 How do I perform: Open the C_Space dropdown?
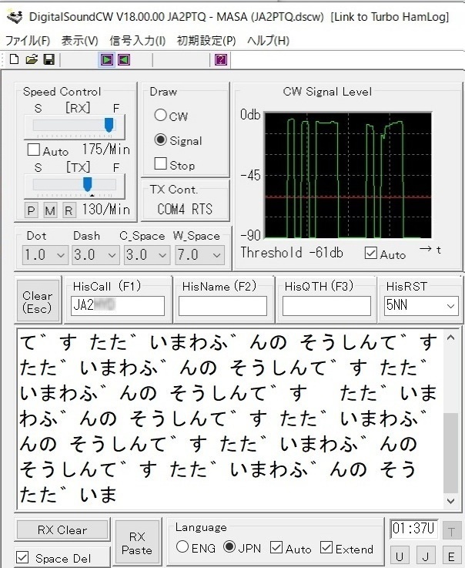tap(147, 255)
